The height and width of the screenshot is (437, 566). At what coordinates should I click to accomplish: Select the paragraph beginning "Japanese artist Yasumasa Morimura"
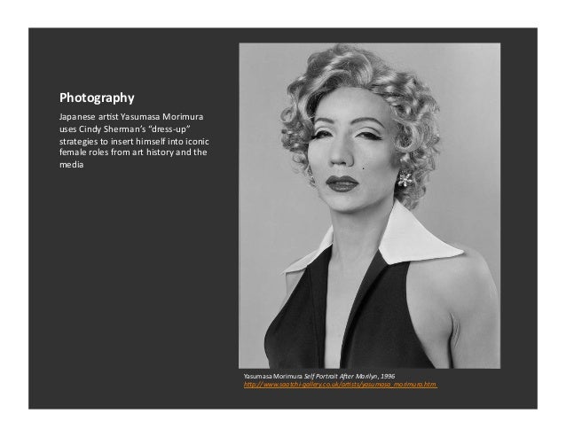[134, 141]
